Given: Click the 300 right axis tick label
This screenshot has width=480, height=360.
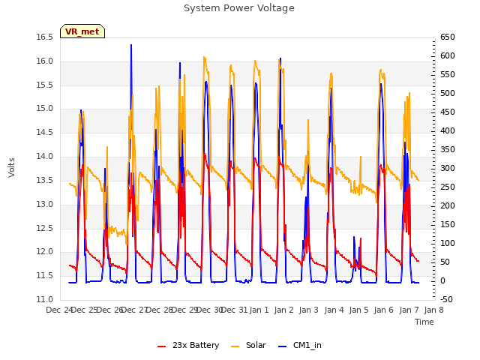Looking at the screenshot, I should 448,168.
